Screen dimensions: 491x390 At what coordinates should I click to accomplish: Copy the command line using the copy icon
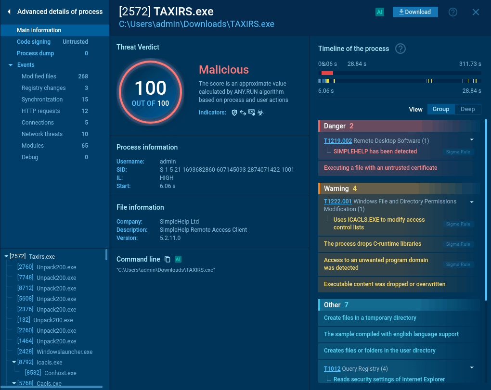coord(167,259)
